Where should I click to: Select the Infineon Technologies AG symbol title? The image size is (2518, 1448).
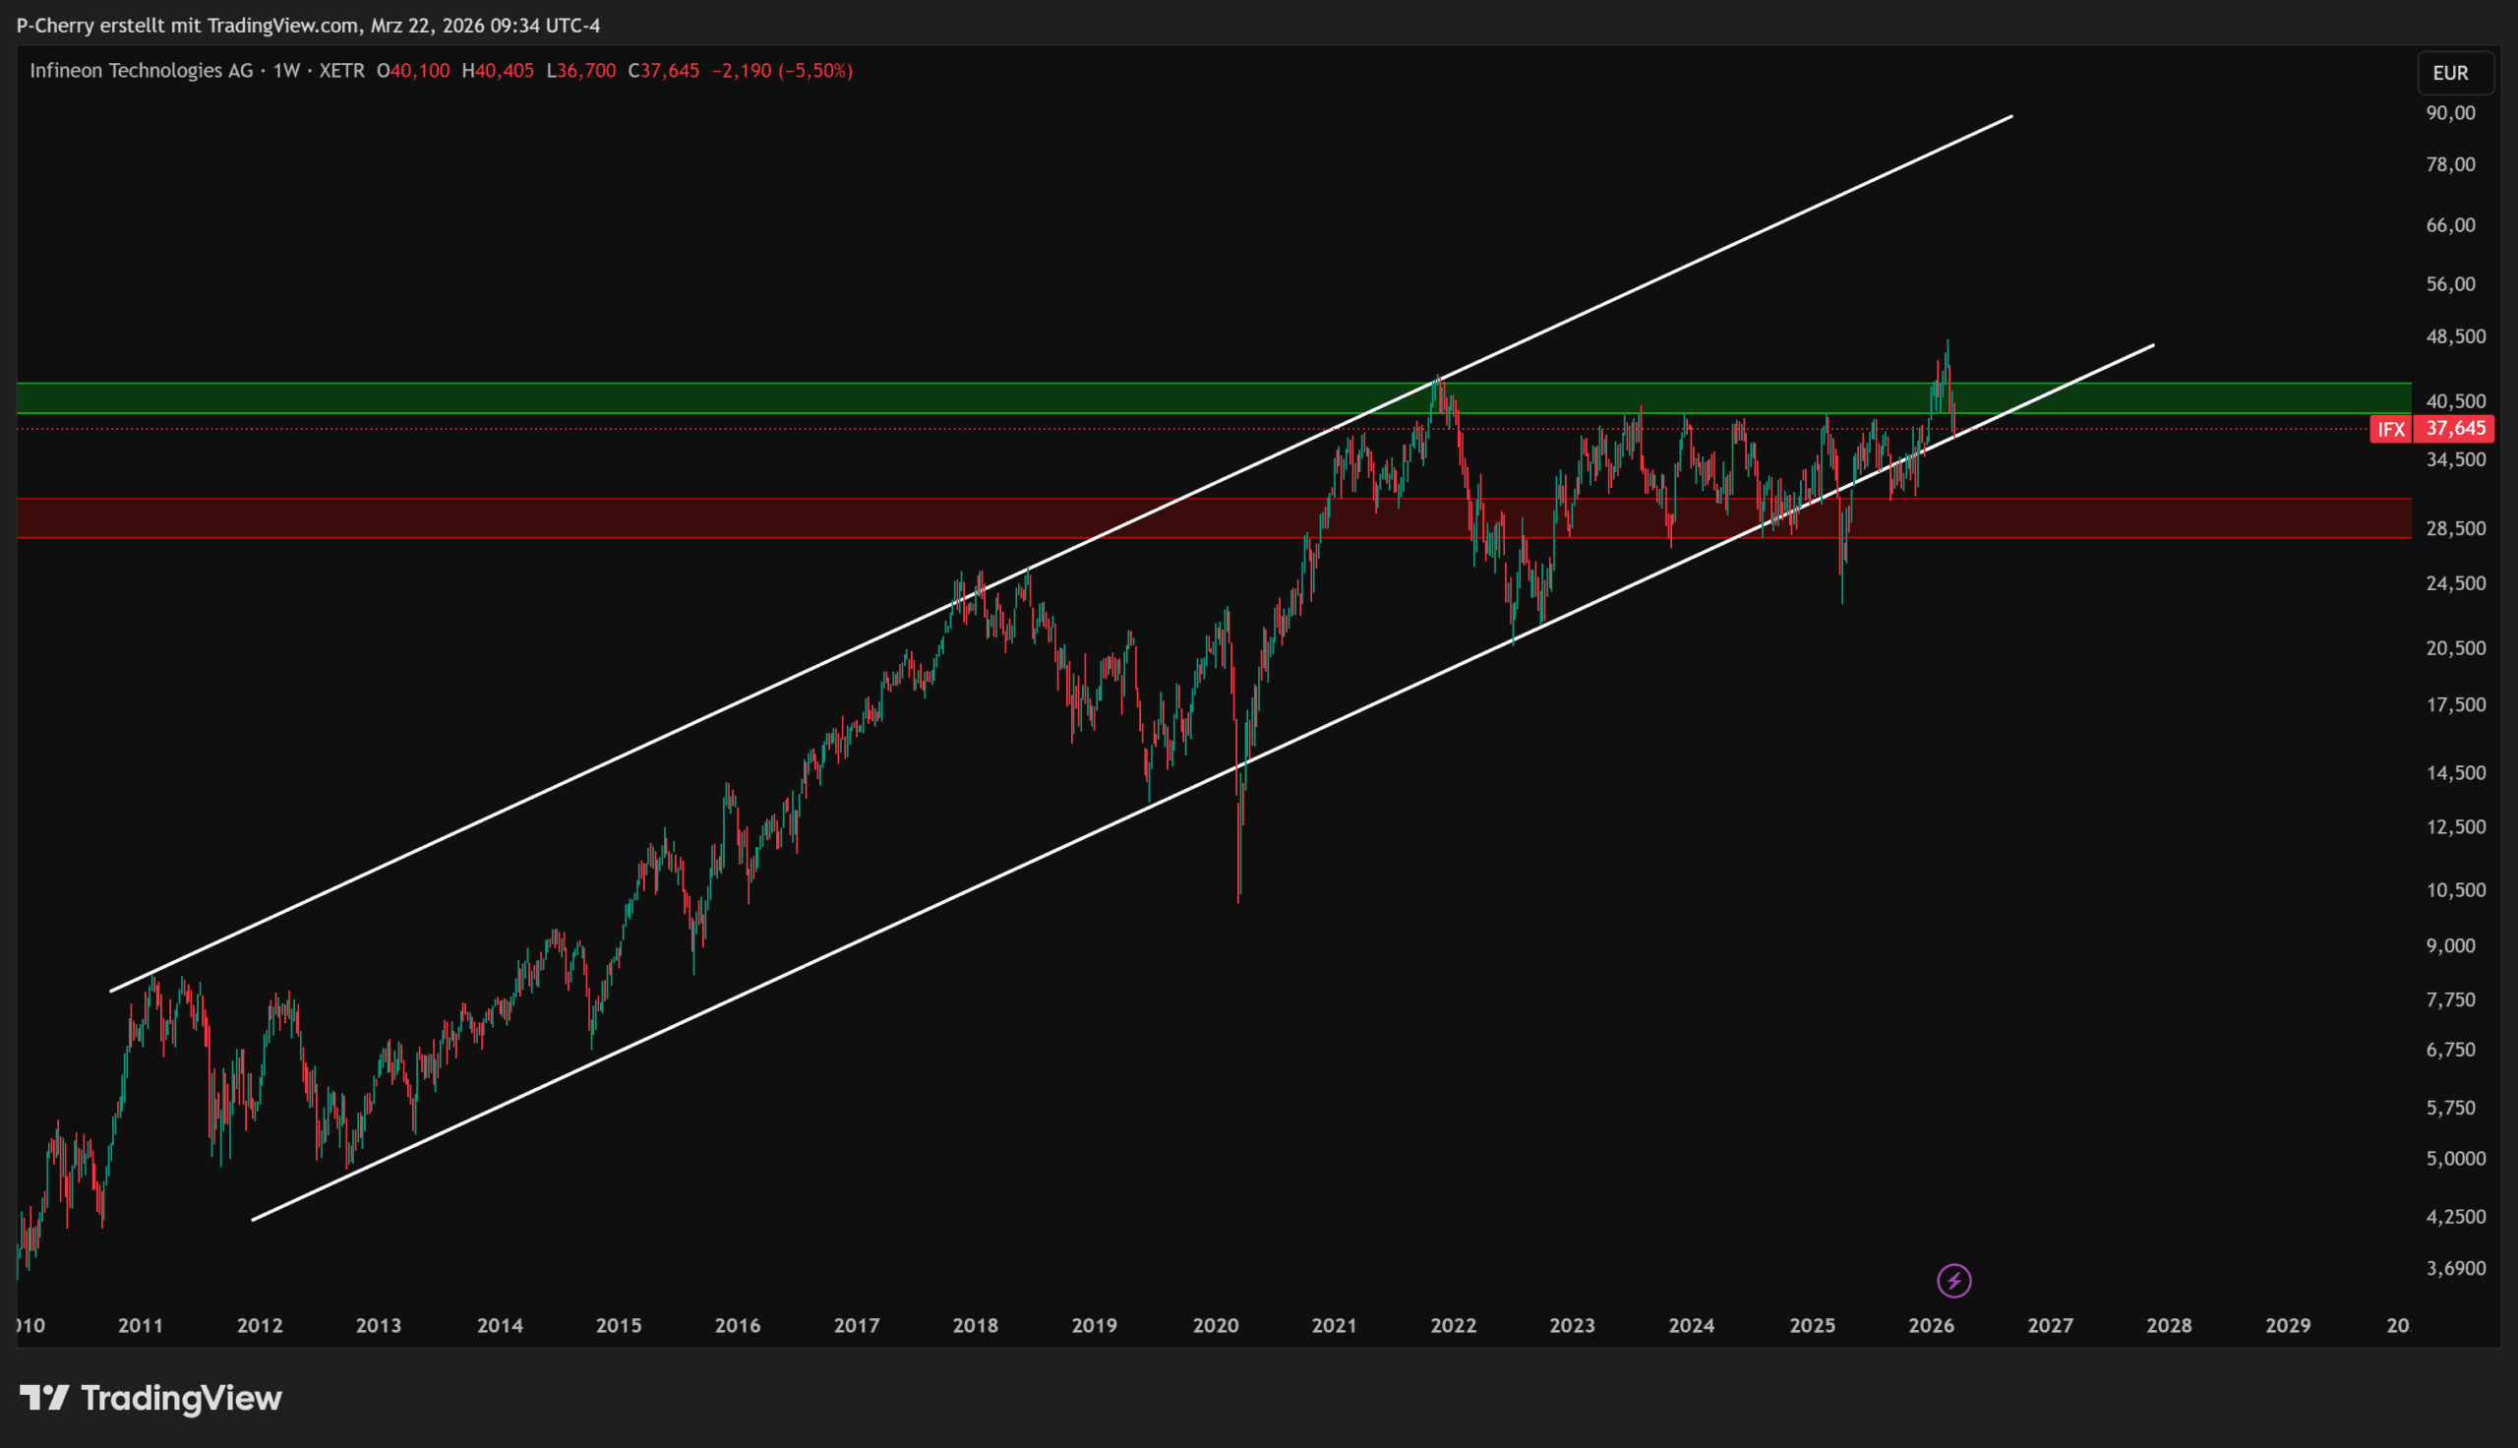tap(142, 71)
